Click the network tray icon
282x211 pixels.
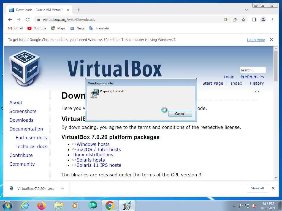[x=248, y=206]
